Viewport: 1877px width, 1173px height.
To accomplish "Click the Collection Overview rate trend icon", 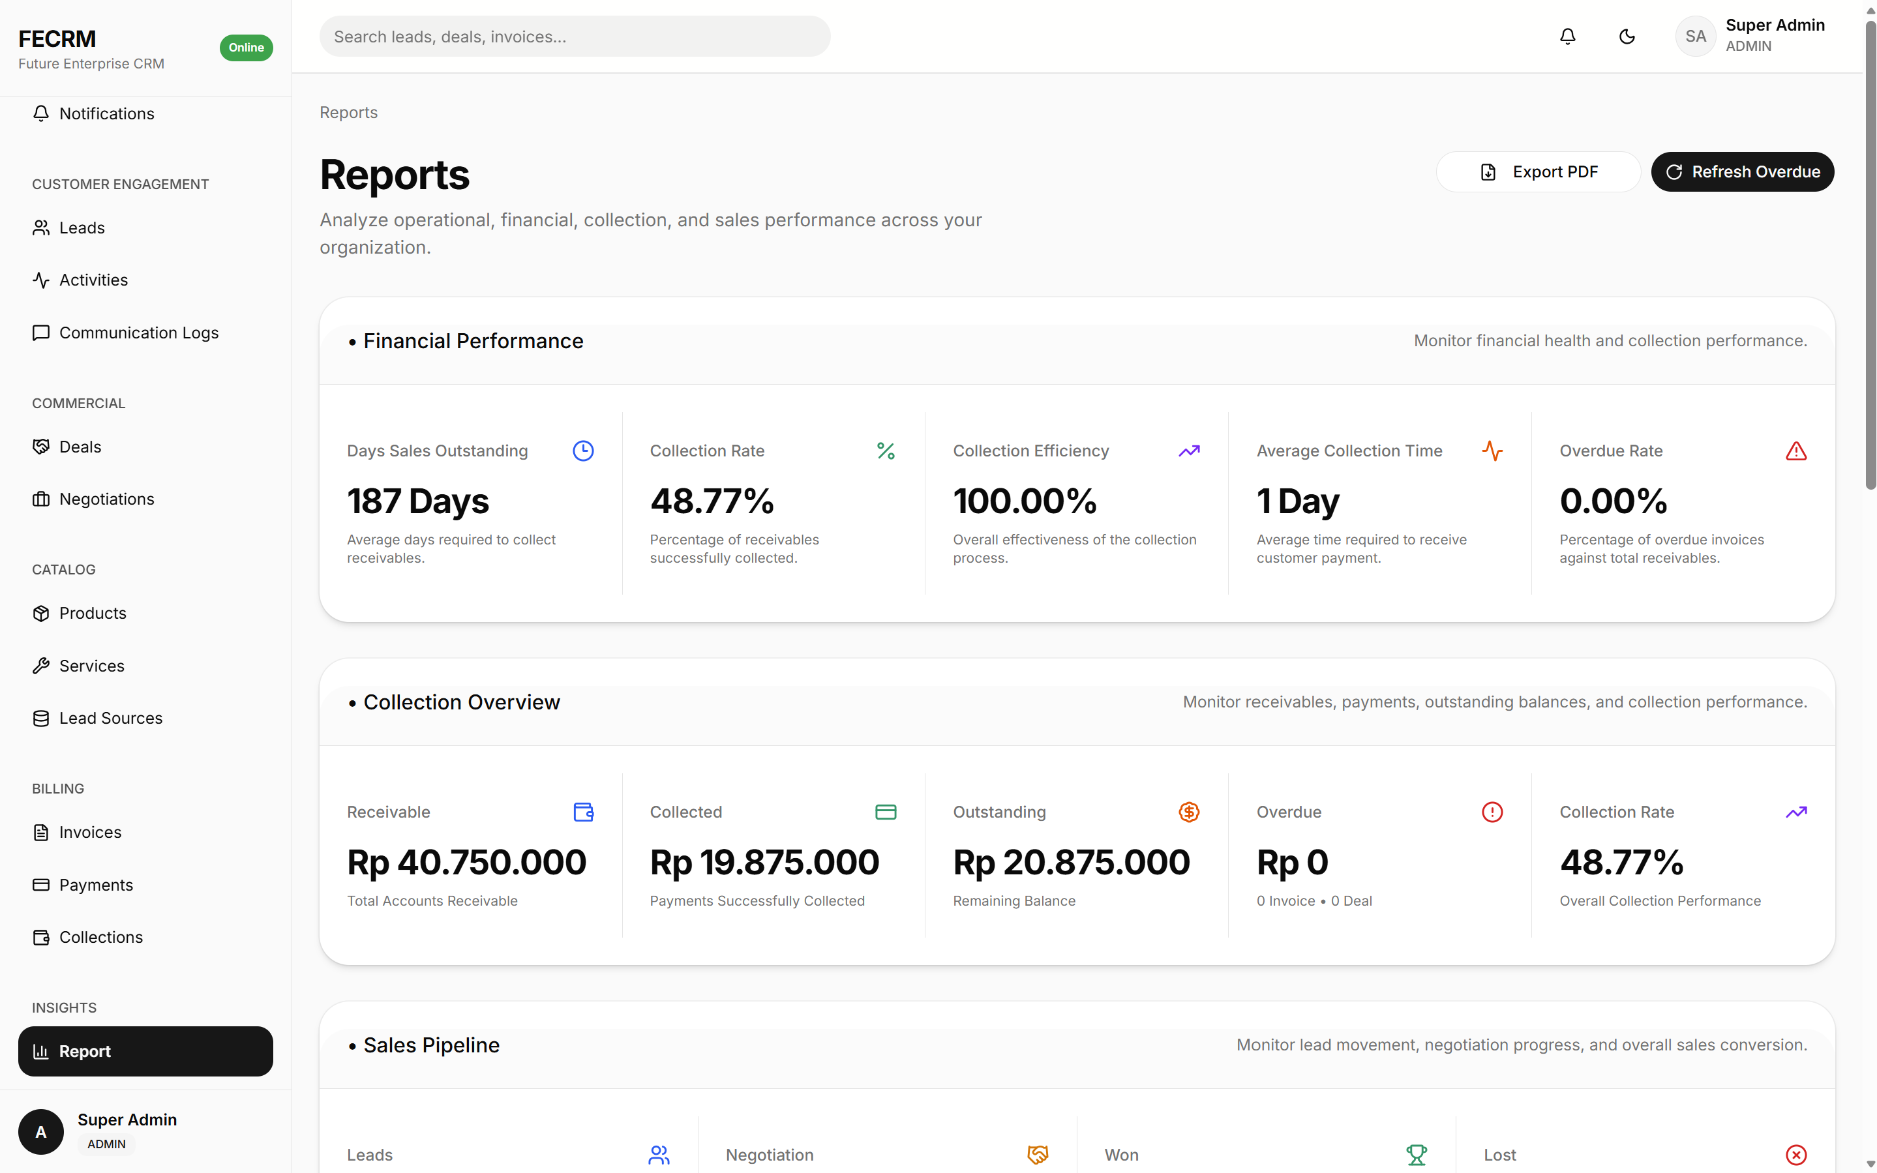I will click(x=1795, y=812).
